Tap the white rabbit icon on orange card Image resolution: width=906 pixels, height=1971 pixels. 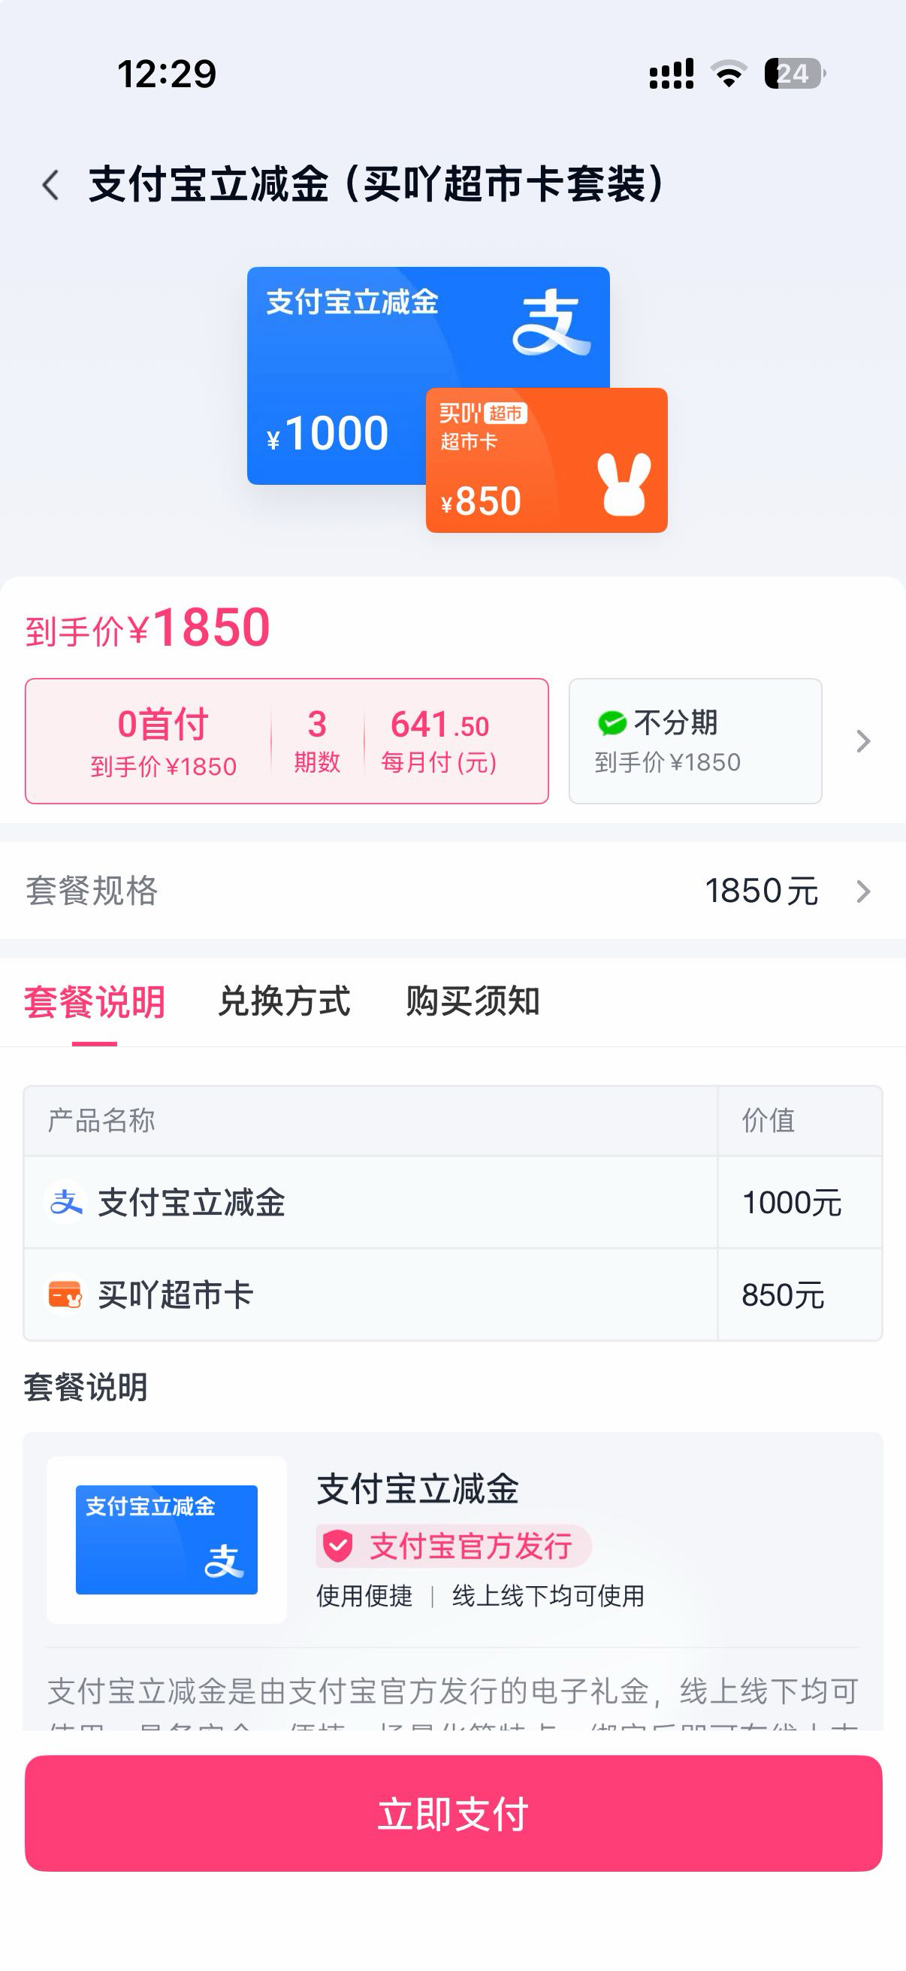(624, 483)
